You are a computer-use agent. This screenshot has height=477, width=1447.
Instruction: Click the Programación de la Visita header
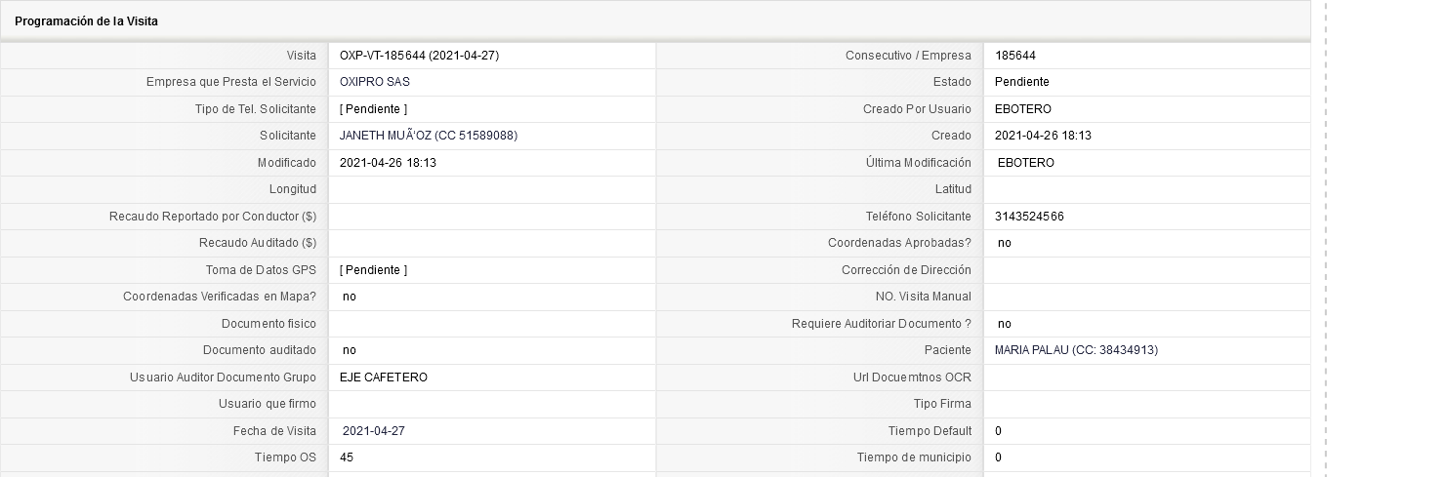(x=86, y=21)
